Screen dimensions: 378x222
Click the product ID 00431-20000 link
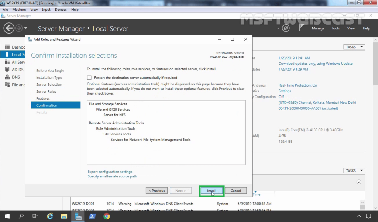(308, 109)
